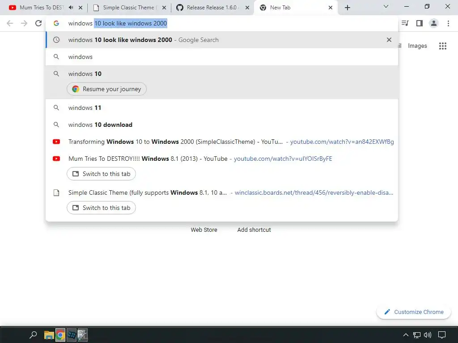Open the Windows-logo app in taskbar
The image size is (458, 343).
tap(72, 335)
